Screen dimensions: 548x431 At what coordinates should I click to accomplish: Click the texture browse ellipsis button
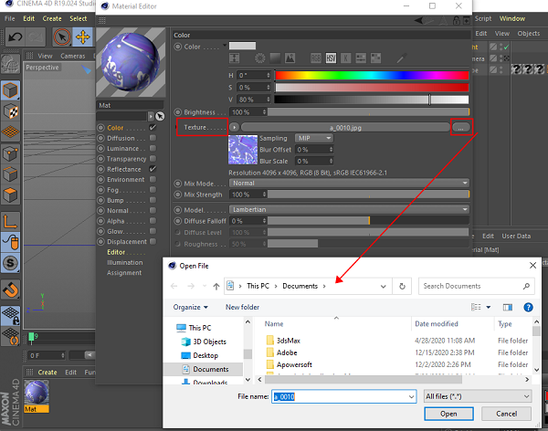pyautogui.click(x=461, y=127)
